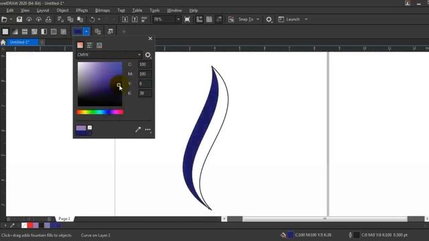Click the zoom level field showing 78%
Screen dimensions: 429x241
164,19
